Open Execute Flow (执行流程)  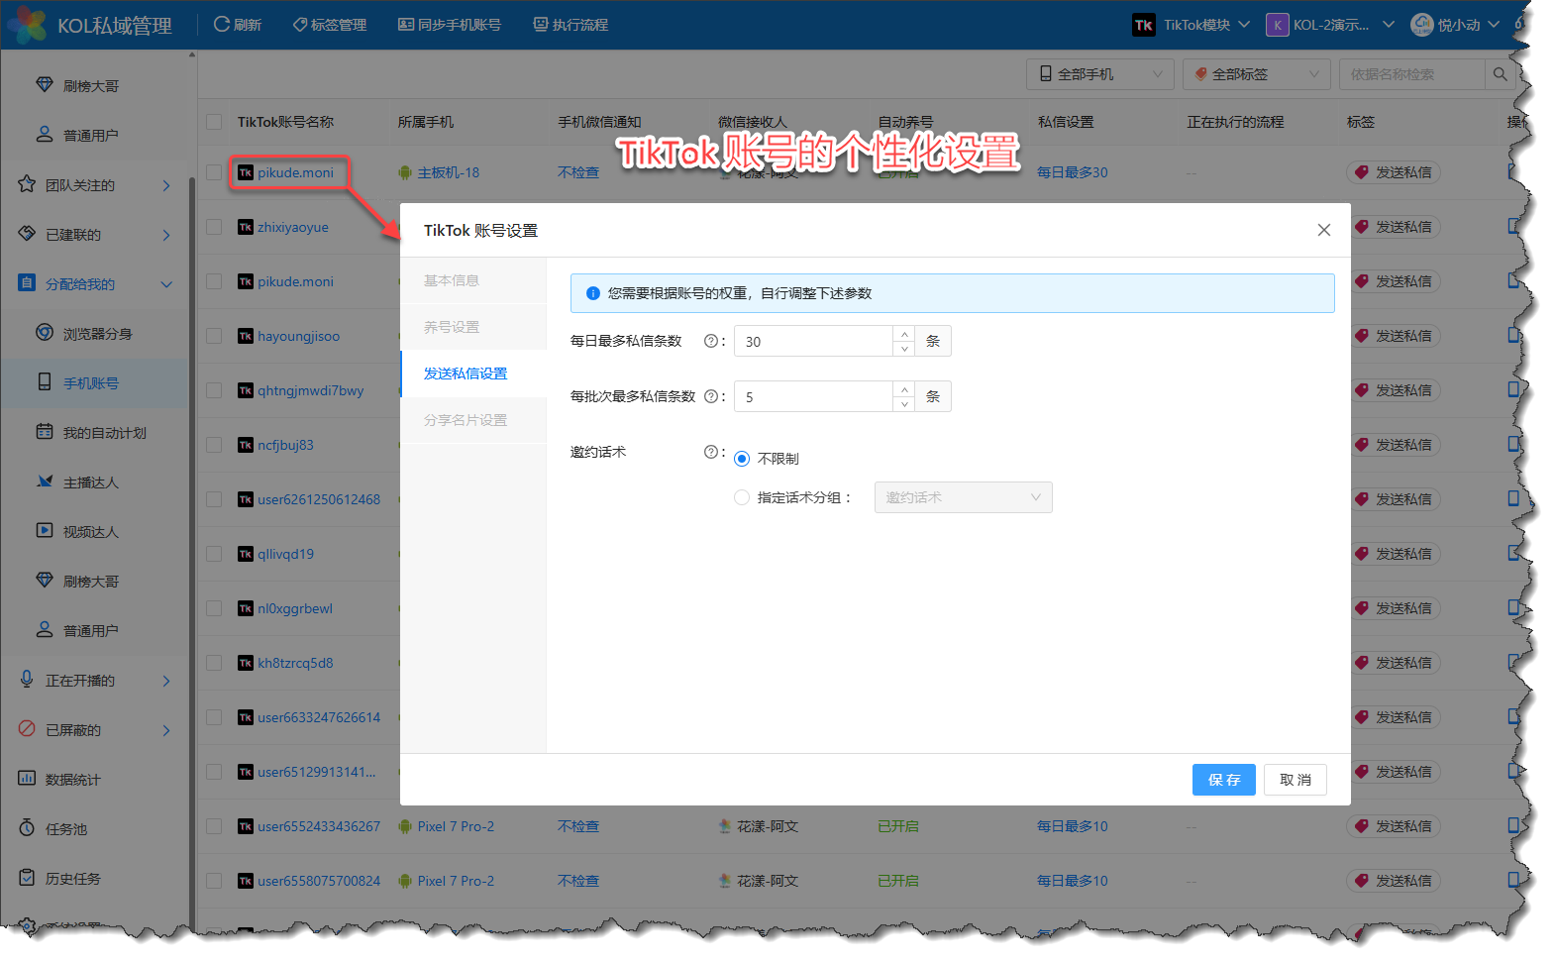(570, 25)
